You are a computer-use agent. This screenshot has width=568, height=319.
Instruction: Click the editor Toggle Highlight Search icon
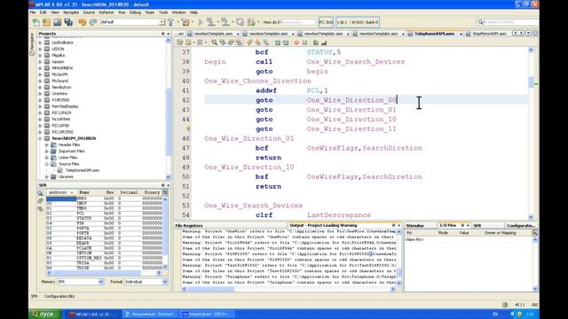[x=239, y=43]
